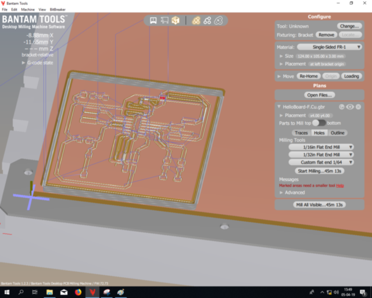Image resolution: width=372 pixels, height=298 pixels.
Task: Open Mail app from taskbar
Action: (x=64, y=292)
